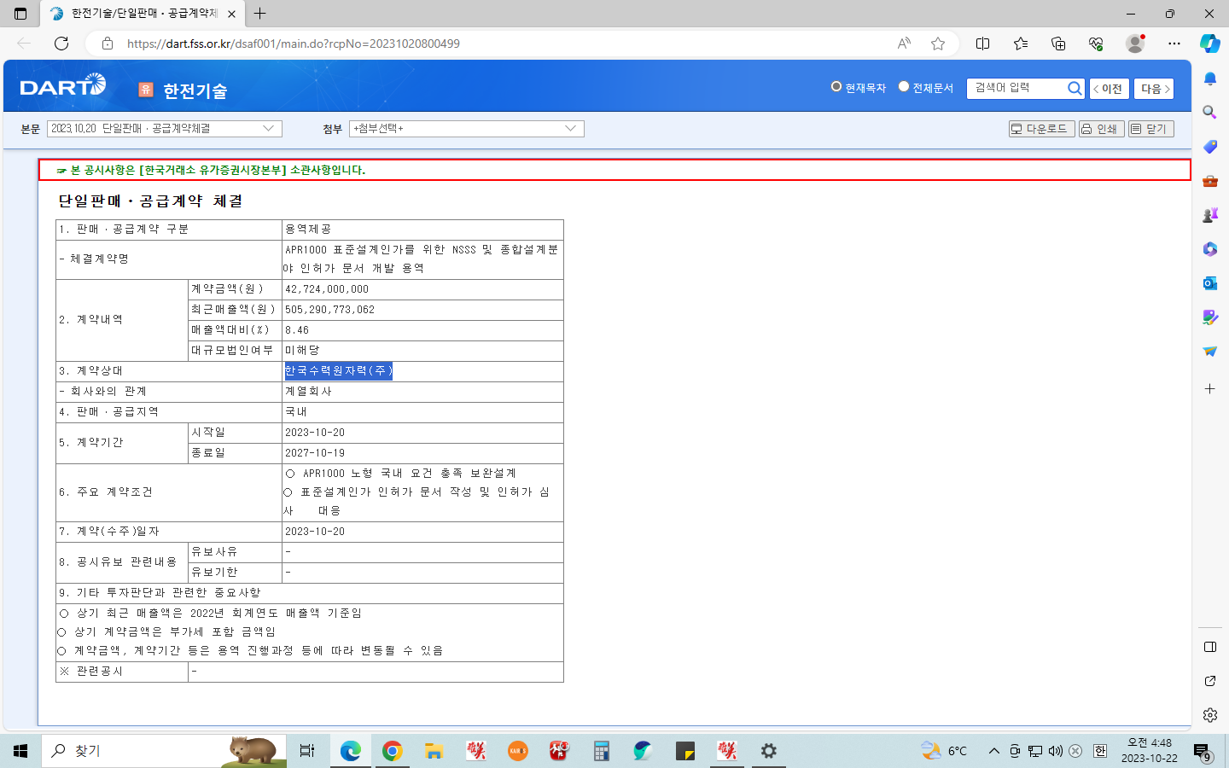1229x768 pixels.
Task: Open Edge Settings and more menu
Action: pos(1174,44)
